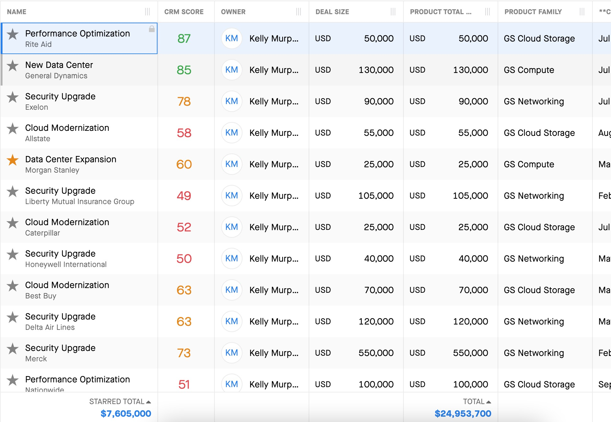Select the 130,000 product total cell
Image resolution: width=611 pixels, height=422 pixels.
pyautogui.click(x=450, y=70)
